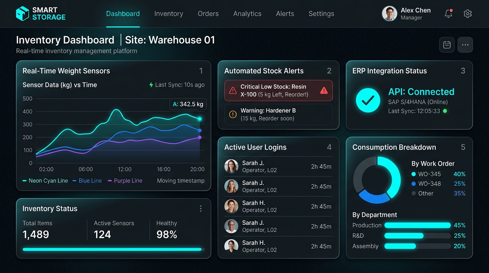Switch to the Dashboard tab
This screenshot has width=489, height=273.
123,14
